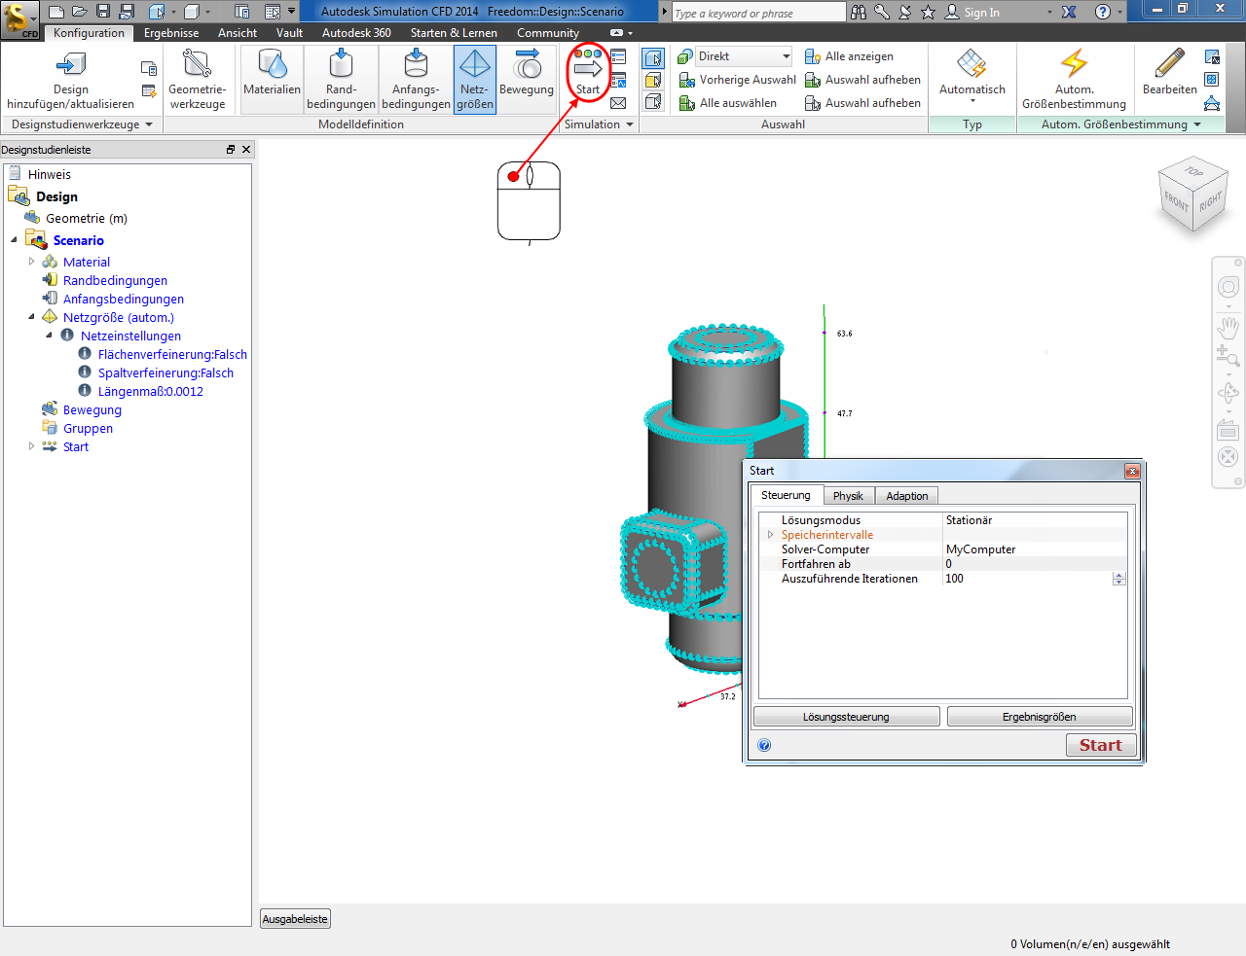1246x956 pixels.
Task: Select Vorherige Auswahl
Action: pos(737,80)
